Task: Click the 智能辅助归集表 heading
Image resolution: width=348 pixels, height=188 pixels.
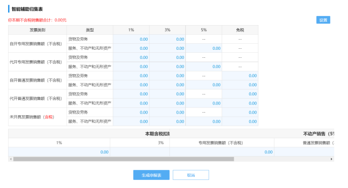Action: [x=27, y=9]
